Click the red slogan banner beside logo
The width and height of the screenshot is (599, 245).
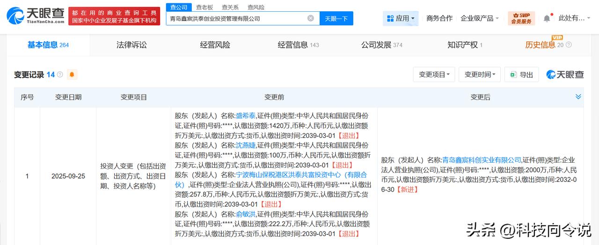114,16
